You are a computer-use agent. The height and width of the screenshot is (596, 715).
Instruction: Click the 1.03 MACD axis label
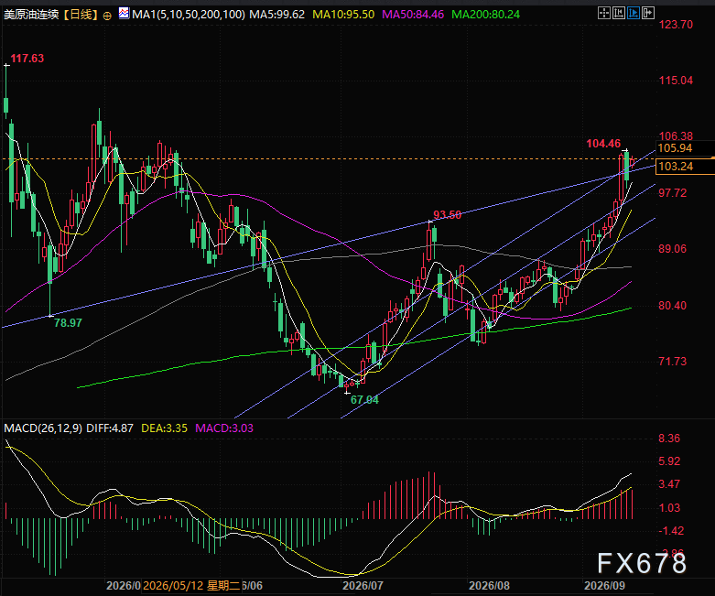click(x=669, y=508)
